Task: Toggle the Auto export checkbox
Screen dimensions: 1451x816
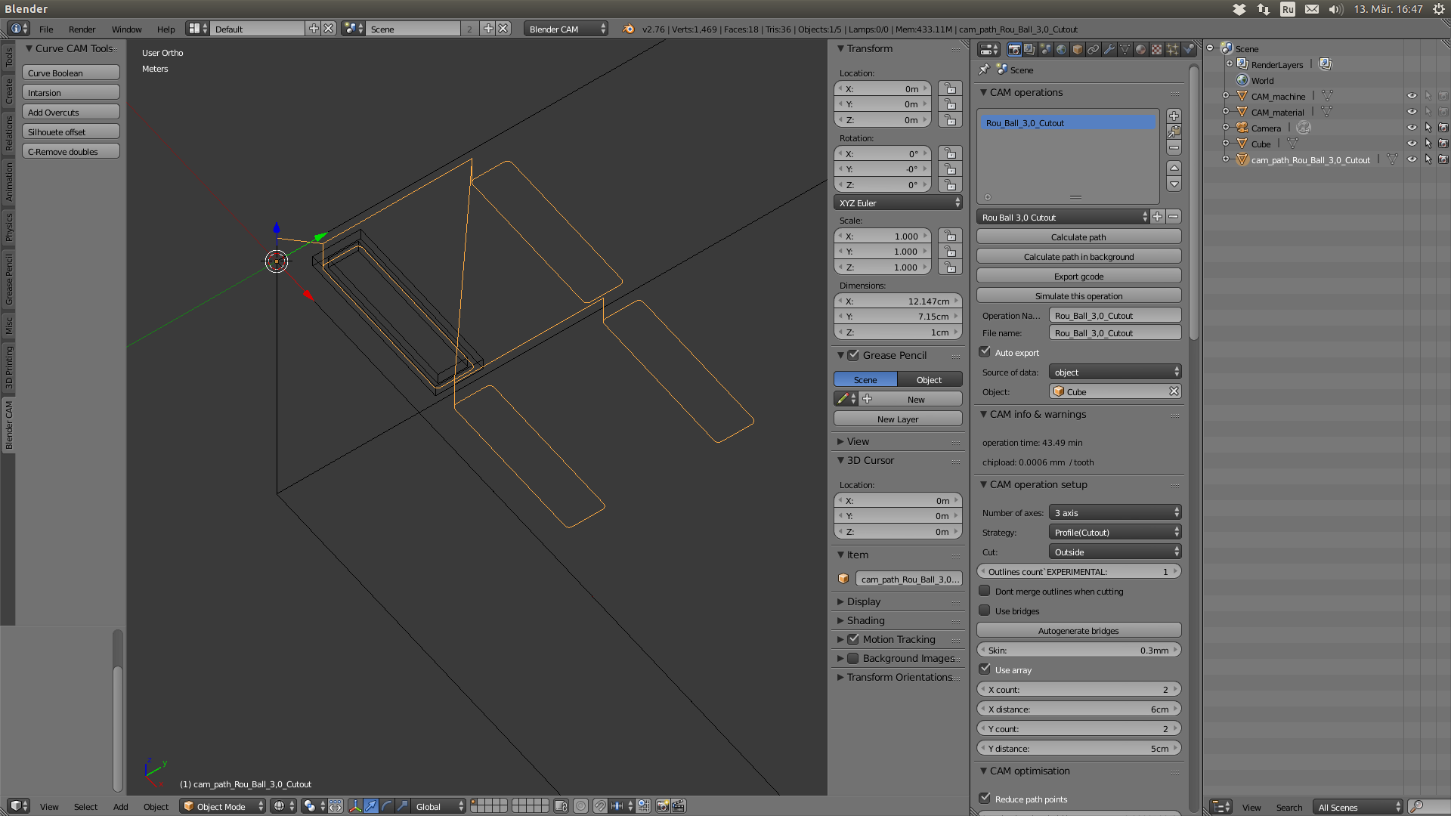Action: click(x=985, y=352)
